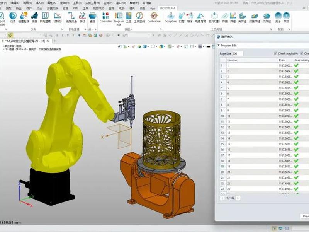Click the page indicator 1 / 169
Image resolution: width=309 pixels, height=232 pixels.
pos(230,198)
